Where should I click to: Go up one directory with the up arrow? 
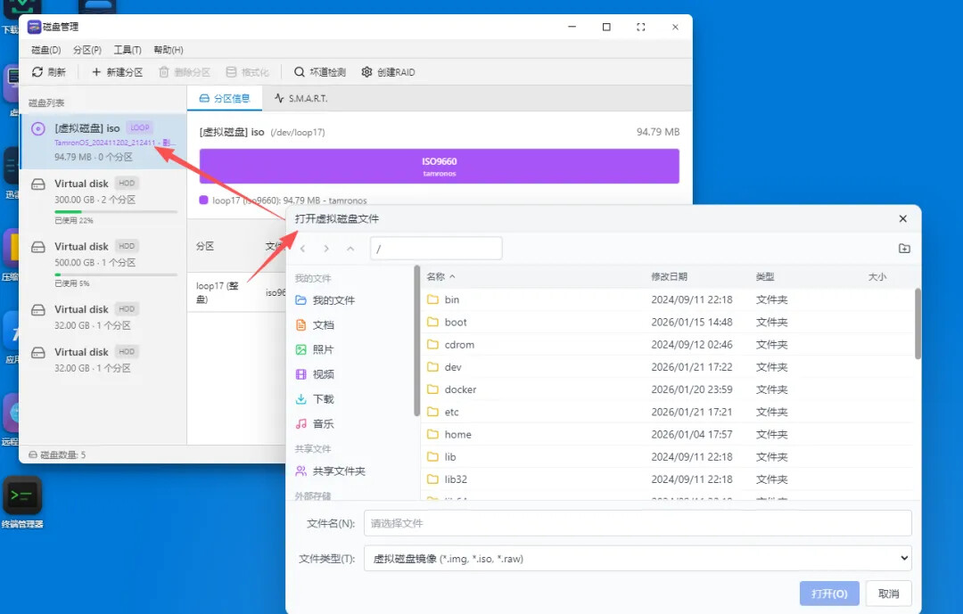point(350,249)
